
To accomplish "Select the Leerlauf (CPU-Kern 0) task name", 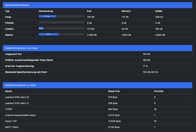I will [17, 97].
